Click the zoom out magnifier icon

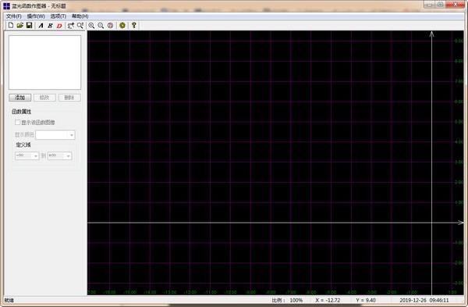101,26
